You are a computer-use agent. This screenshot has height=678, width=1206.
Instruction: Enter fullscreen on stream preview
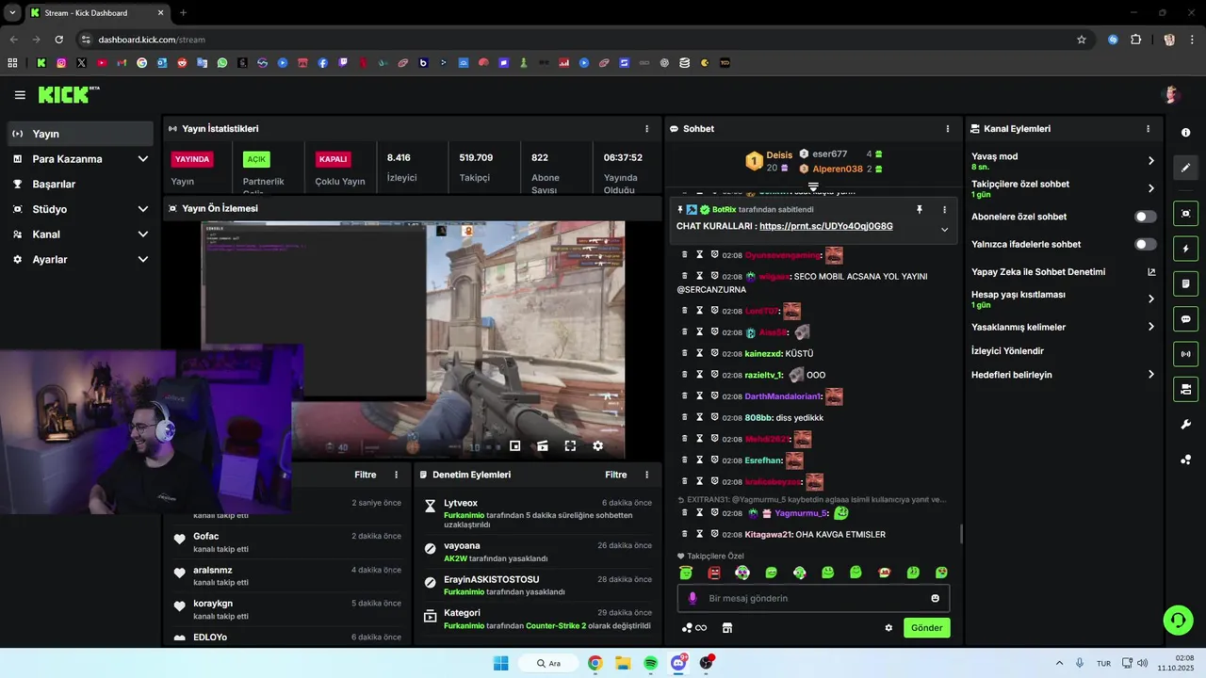tap(570, 446)
